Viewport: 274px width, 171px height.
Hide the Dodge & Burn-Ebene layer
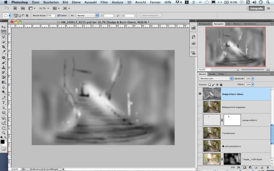[200, 94]
